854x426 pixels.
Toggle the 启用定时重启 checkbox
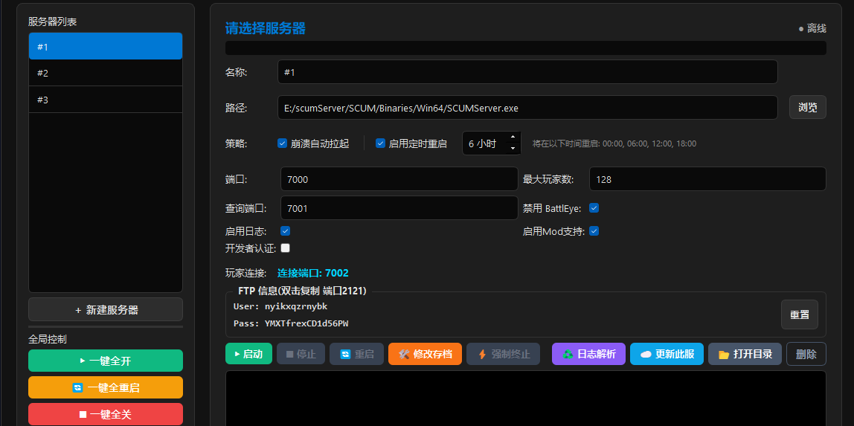click(381, 143)
